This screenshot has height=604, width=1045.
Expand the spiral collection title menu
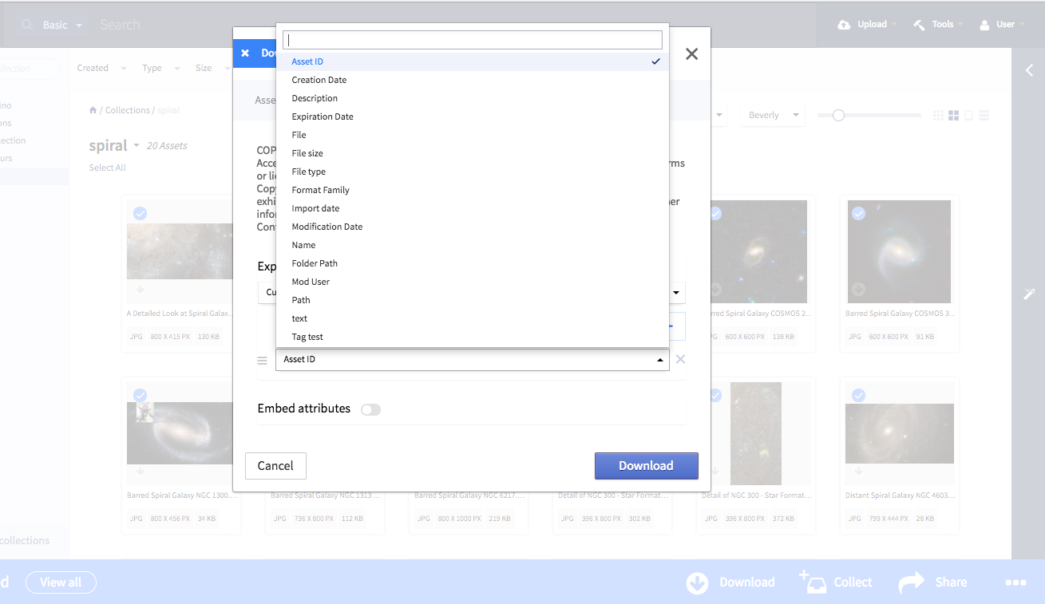click(x=137, y=146)
